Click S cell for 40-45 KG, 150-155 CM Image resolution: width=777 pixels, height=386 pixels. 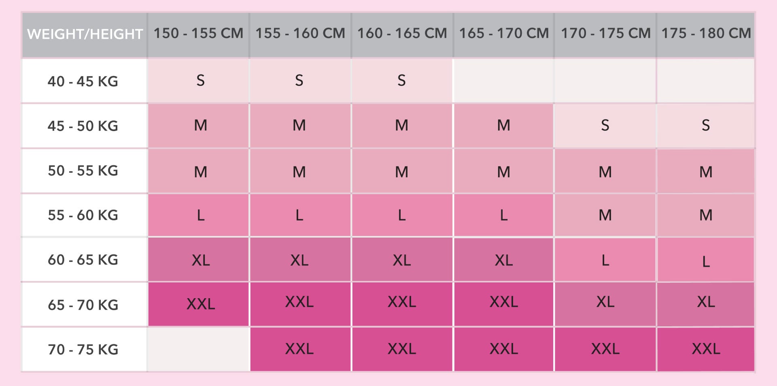[198, 81]
